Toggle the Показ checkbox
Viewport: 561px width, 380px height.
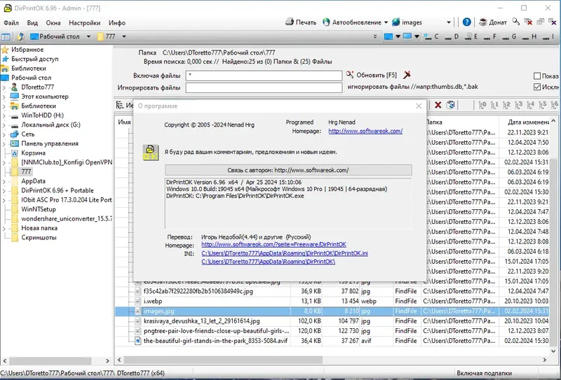pos(536,76)
